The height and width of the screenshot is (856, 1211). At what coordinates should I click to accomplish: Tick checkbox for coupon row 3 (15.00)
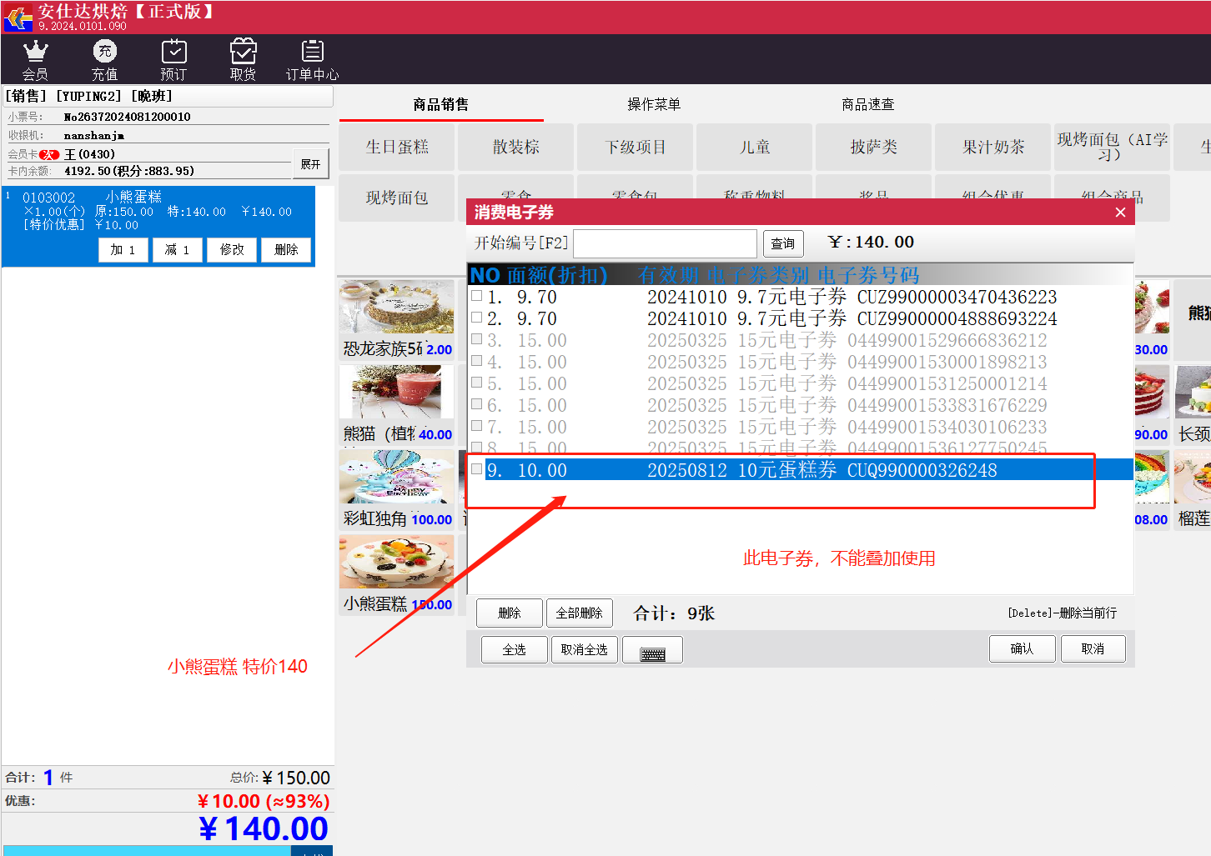point(476,339)
